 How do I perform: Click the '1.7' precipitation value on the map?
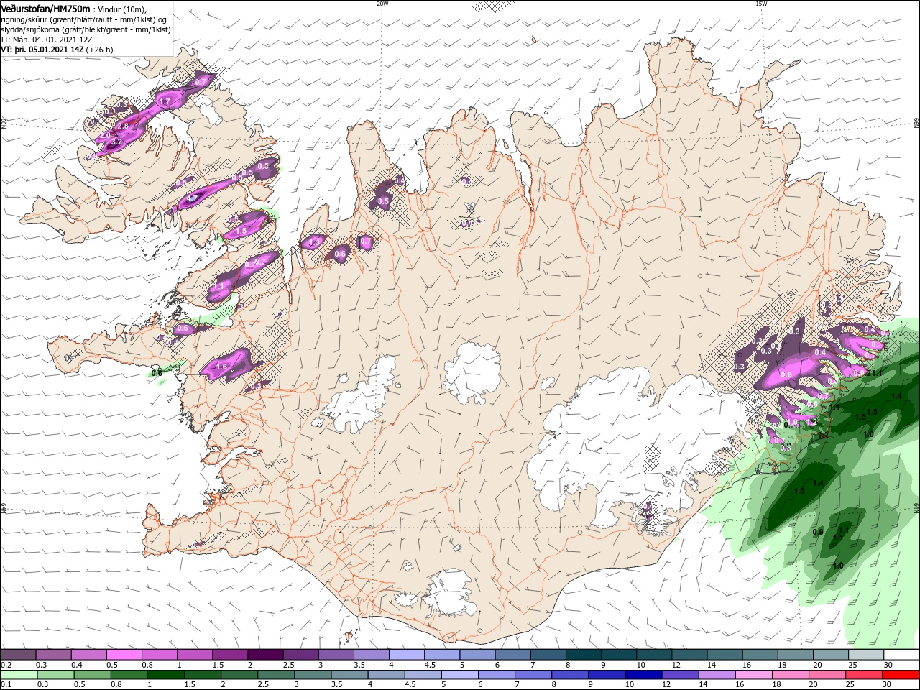tap(165, 102)
